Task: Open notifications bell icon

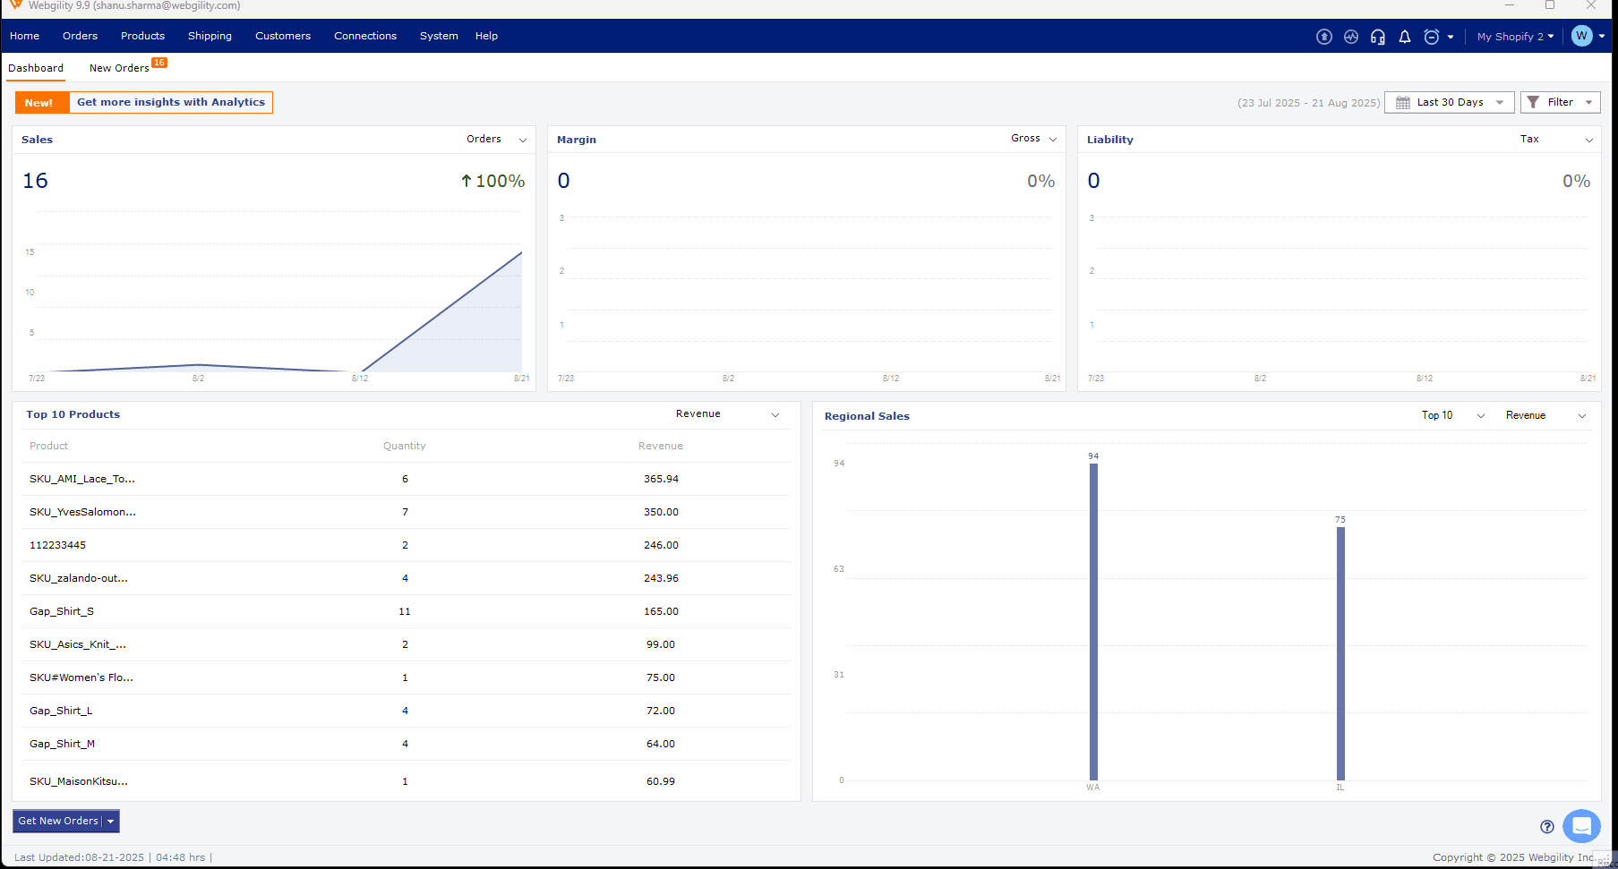Action: click(1404, 37)
